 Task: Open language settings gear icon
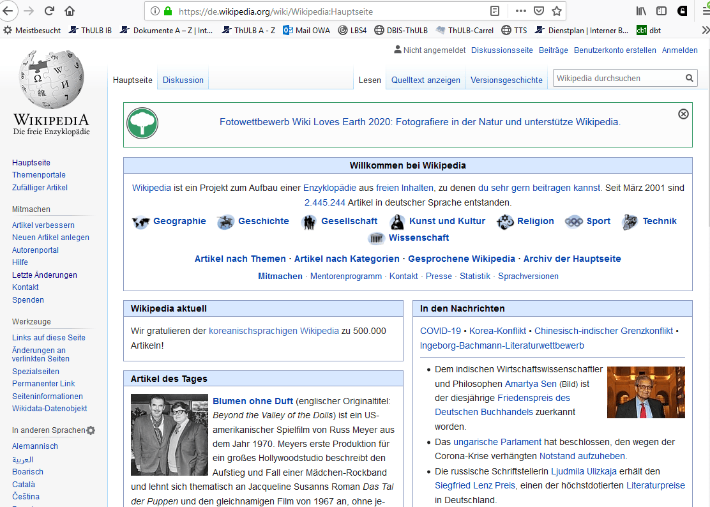coord(91,430)
